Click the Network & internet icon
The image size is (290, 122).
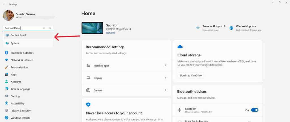point(6,60)
